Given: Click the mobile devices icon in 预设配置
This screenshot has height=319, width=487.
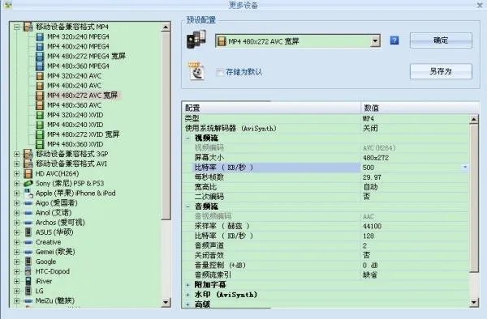Looking at the screenshot, I should coord(196,40).
